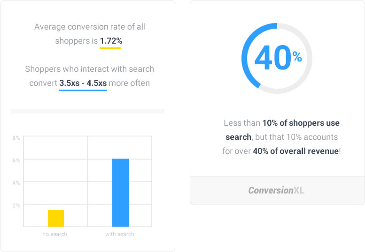
Task: Click the gray horizontal divider bar
Action: pyautogui.click(x=87, y=111)
